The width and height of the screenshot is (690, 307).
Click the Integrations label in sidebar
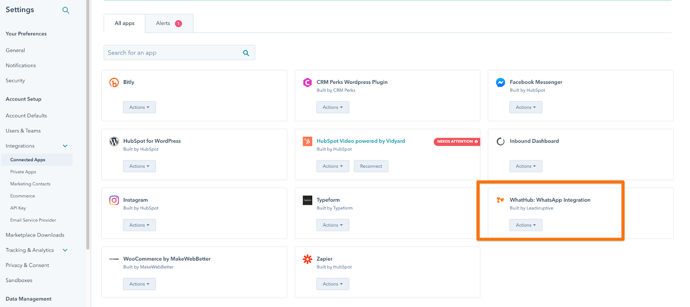pos(20,146)
